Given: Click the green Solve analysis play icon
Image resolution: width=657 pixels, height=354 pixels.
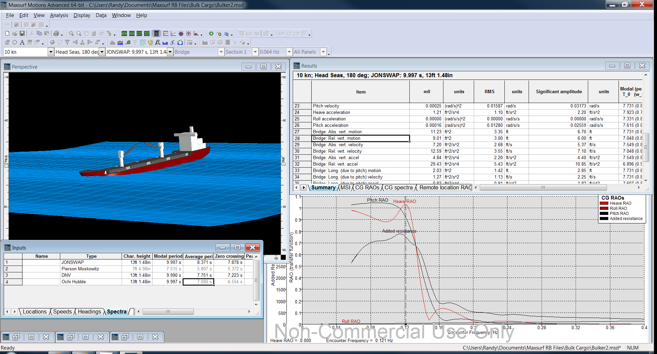Looking at the screenshot, I should [x=211, y=33].
